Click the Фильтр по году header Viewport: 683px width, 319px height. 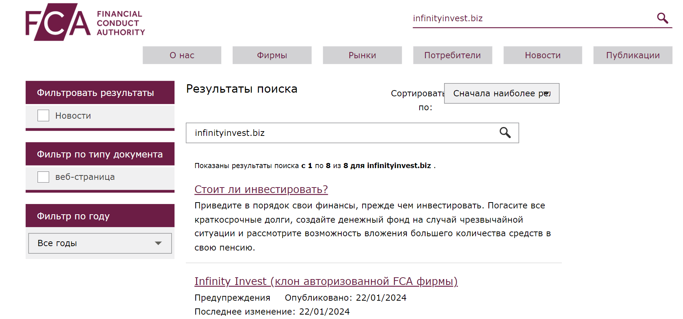[100, 216]
